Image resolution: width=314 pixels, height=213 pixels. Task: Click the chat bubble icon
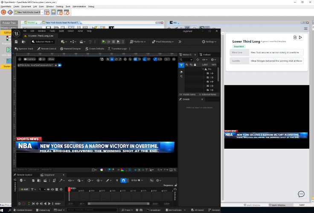point(301,194)
